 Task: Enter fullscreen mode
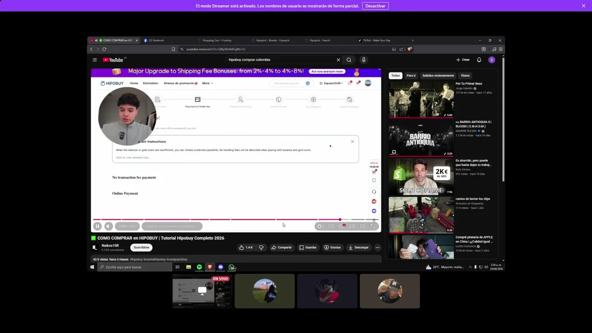373,226
